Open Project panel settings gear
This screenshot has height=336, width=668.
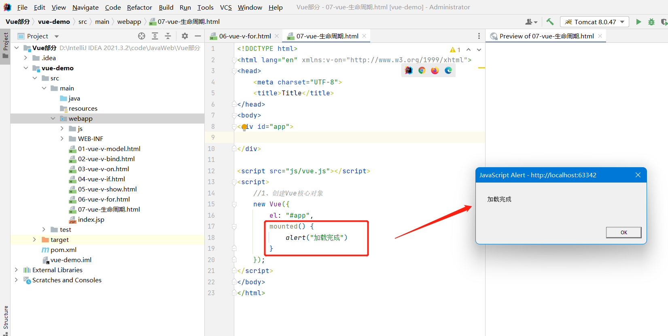coord(185,36)
